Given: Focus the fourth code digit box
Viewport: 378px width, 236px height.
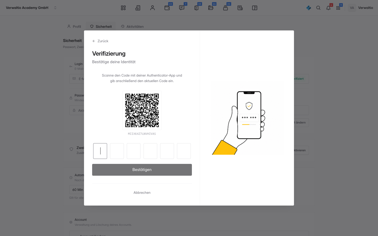Looking at the screenshot, I should [150, 151].
